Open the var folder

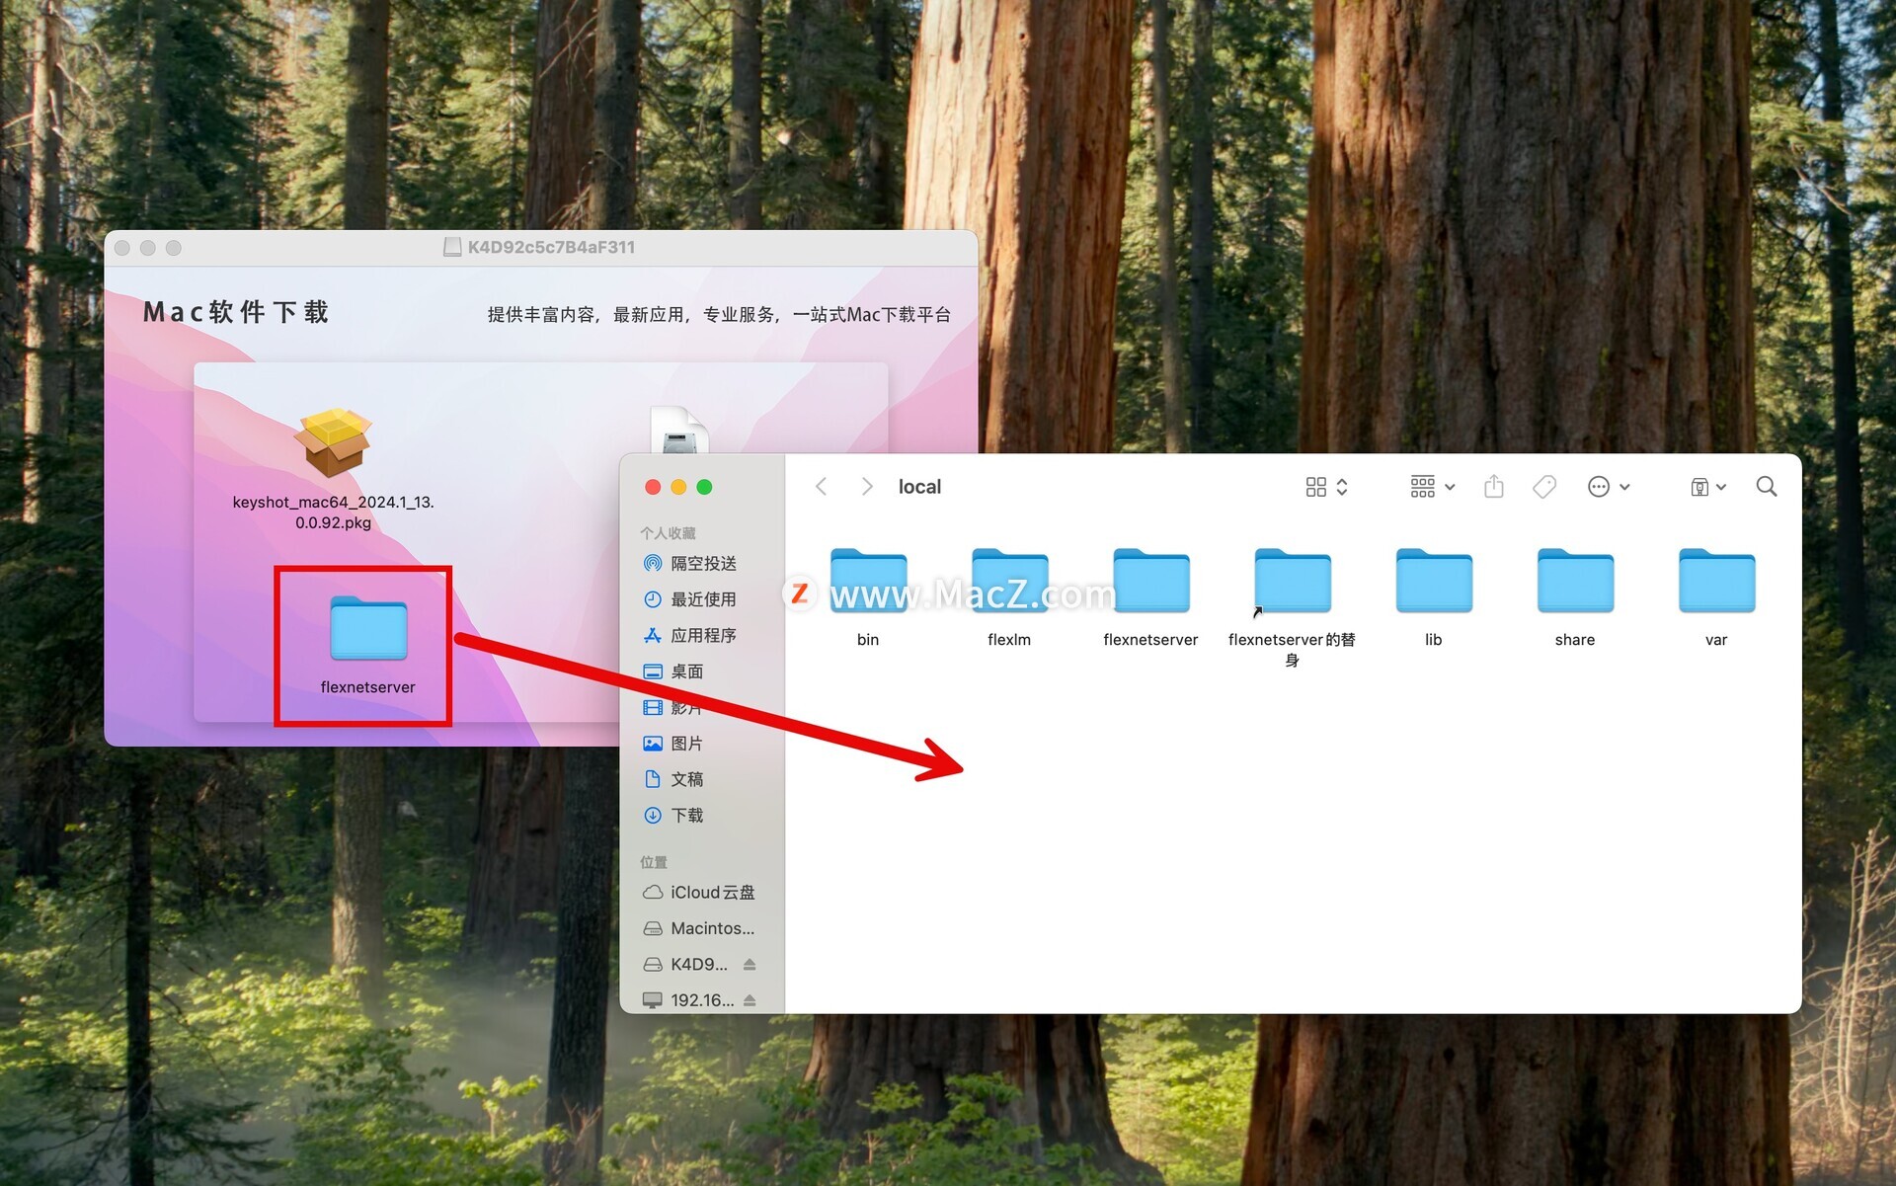click(1716, 581)
